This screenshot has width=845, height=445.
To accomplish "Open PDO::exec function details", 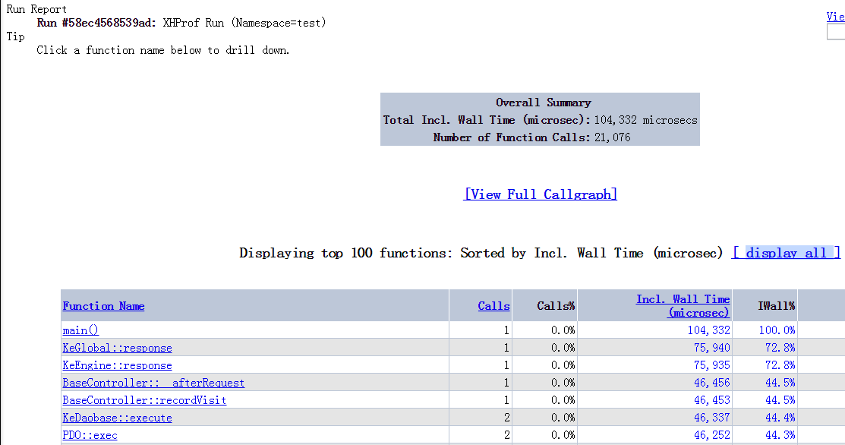I will 90,435.
